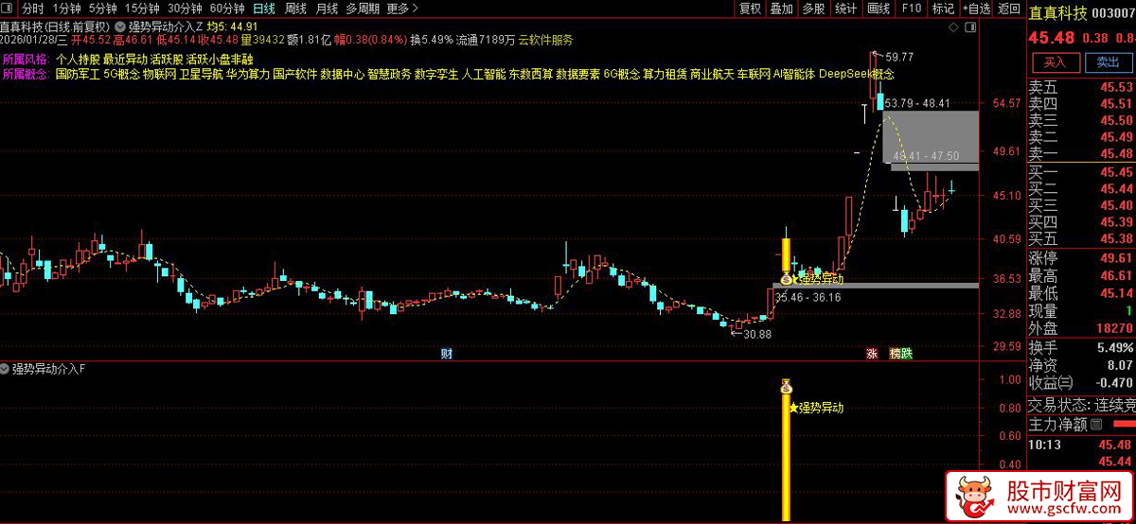
Task: Open the 多股 multi-stock view
Action: (x=813, y=9)
